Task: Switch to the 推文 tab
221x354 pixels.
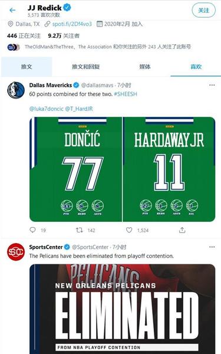Action: [x=27, y=67]
